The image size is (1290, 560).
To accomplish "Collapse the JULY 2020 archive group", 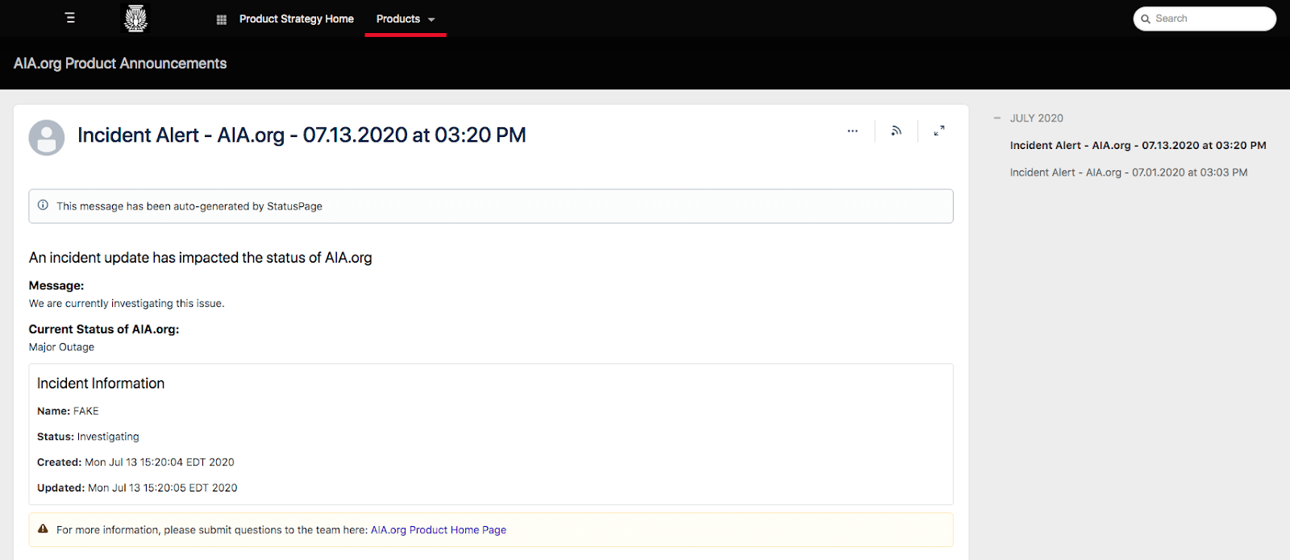I will [997, 118].
